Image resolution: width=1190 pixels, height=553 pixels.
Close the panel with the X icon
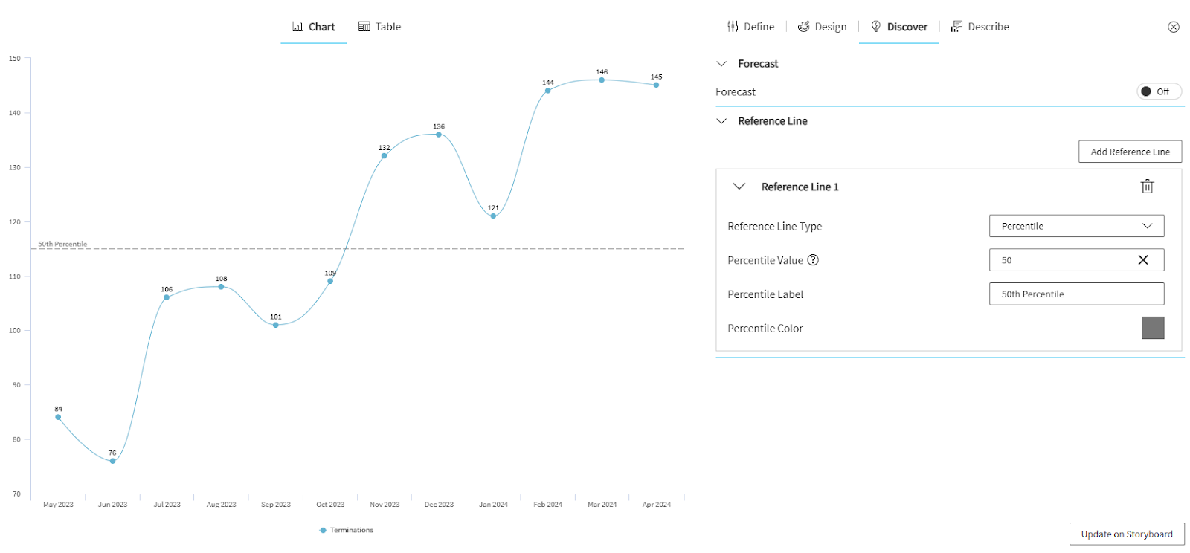click(x=1174, y=27)
